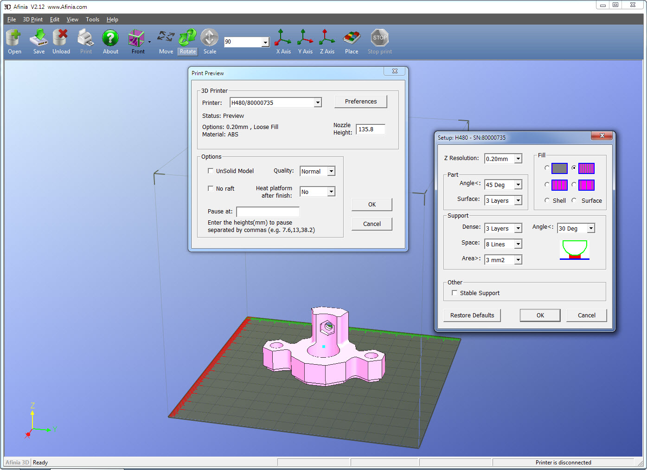
Task: Enable the Stable Support checkbox
Action: [x=455, y=293]
